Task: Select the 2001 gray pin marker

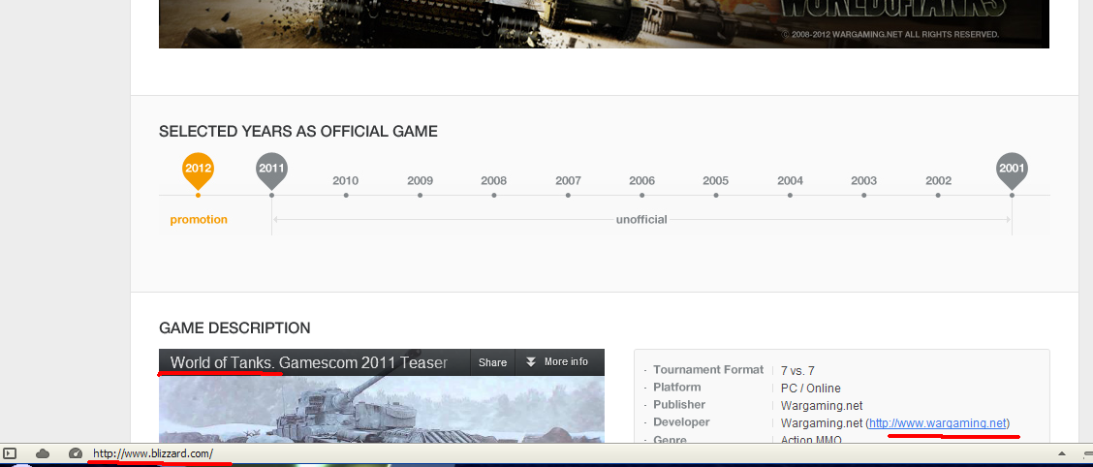Action: coord(1012,171)
